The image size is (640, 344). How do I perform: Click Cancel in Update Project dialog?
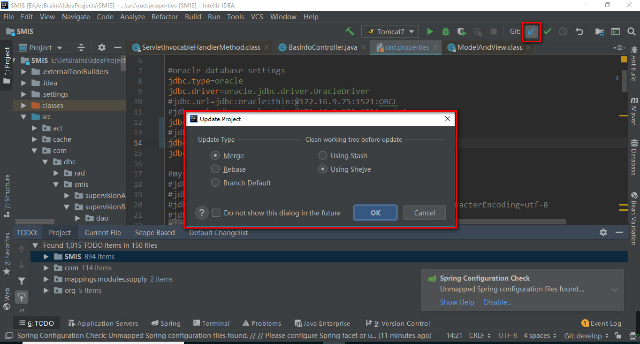coord(425,213)
